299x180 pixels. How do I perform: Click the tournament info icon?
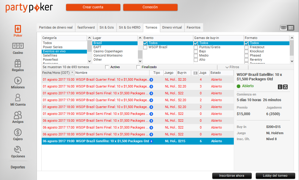(280, 87)
